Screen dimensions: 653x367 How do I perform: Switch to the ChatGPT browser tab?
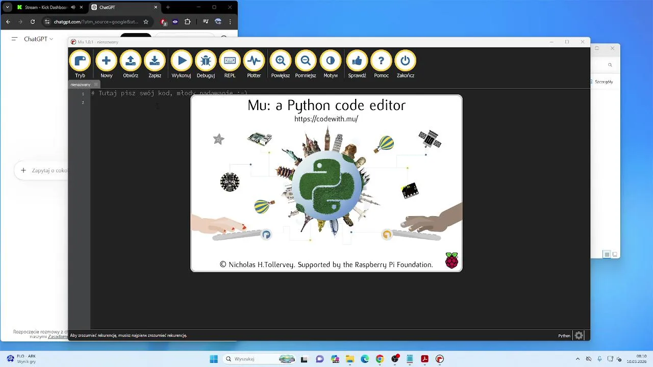click(x=125, y=7)
